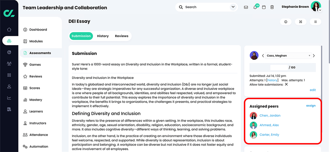Click the Reviews star icon
The image size is (330, 152).
click(25, 76)
